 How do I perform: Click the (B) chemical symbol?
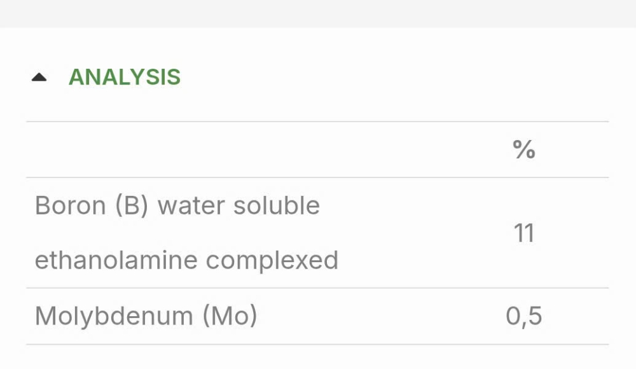tap(132, 205)
